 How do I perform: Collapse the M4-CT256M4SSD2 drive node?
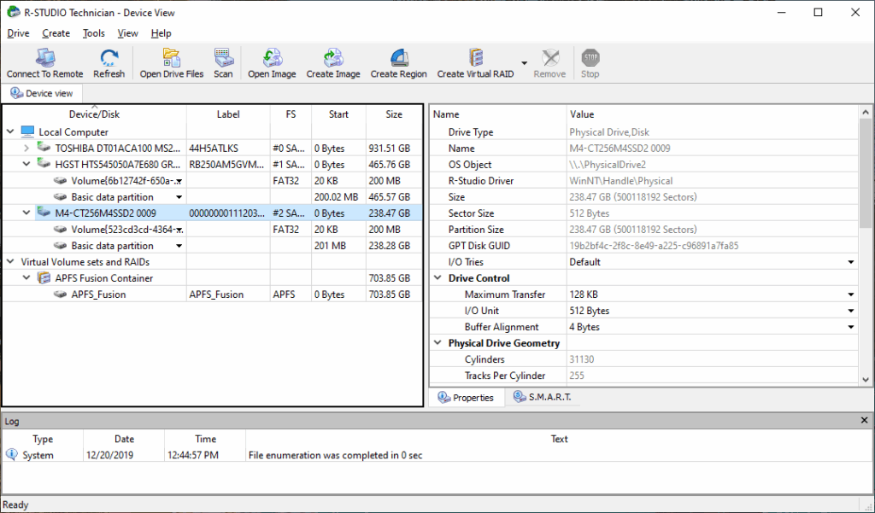[x=26, y=213]
